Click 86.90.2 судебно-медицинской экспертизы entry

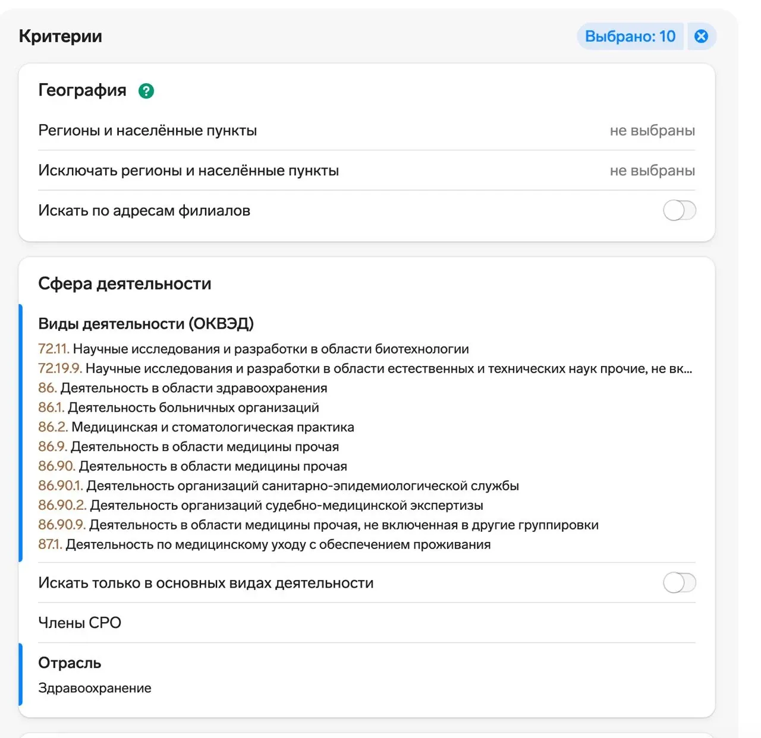pyautogui.click(x=260, y=506)
